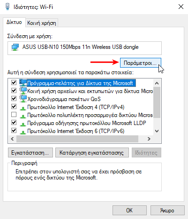Select the Δίκτυο tab
The height and width of the screenshot is (219, 188).
(14, 22)
